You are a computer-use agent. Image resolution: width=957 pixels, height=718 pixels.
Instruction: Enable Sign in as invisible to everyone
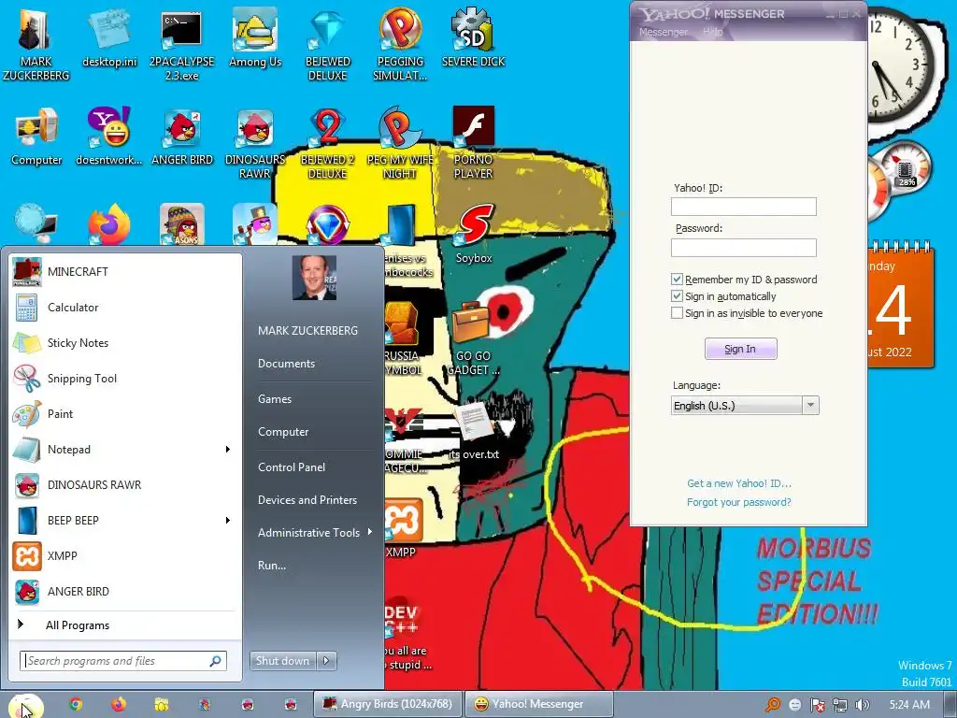[677, 313]
